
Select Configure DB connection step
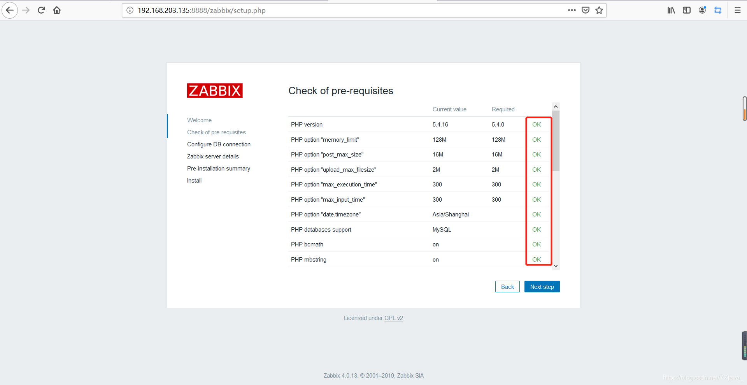point(219,144)
